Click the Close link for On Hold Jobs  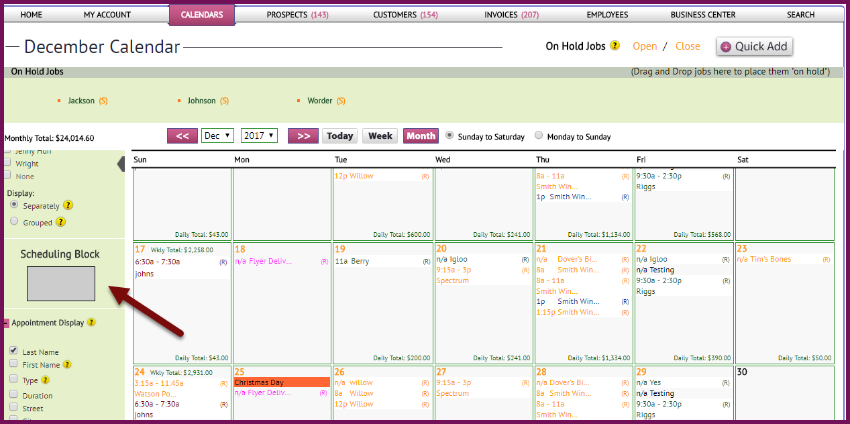coord(688,46)
